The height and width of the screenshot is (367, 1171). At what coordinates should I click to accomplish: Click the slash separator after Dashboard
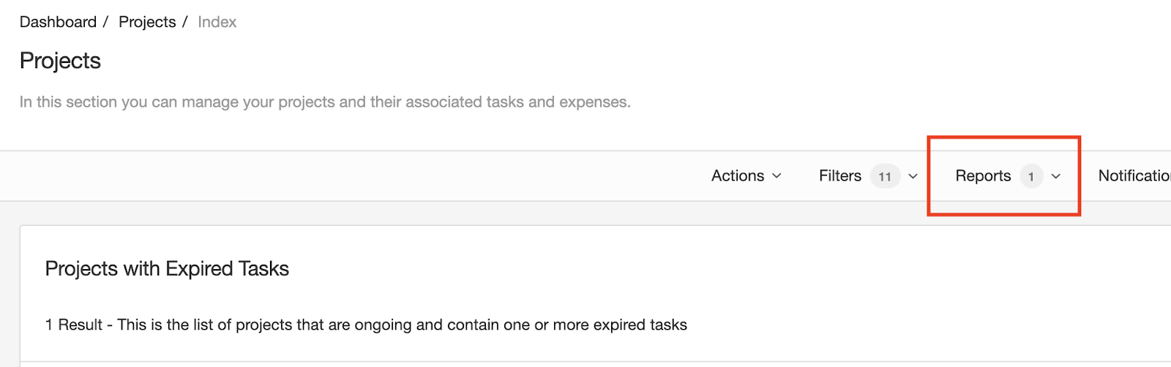(x=105, y=22)
